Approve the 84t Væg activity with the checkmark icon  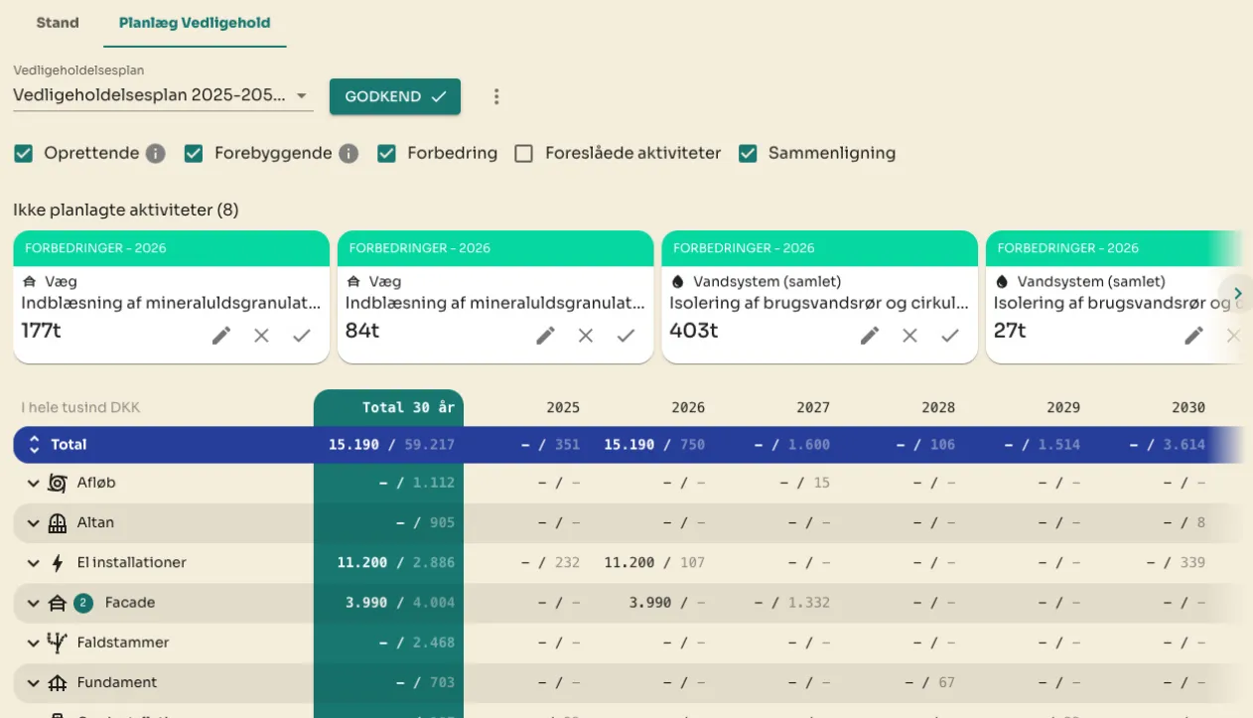click(x=626, y=336)
